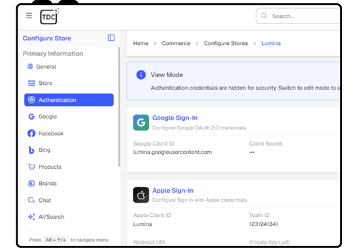
Task: Open the Store menu item
Action: coord(69,83)
